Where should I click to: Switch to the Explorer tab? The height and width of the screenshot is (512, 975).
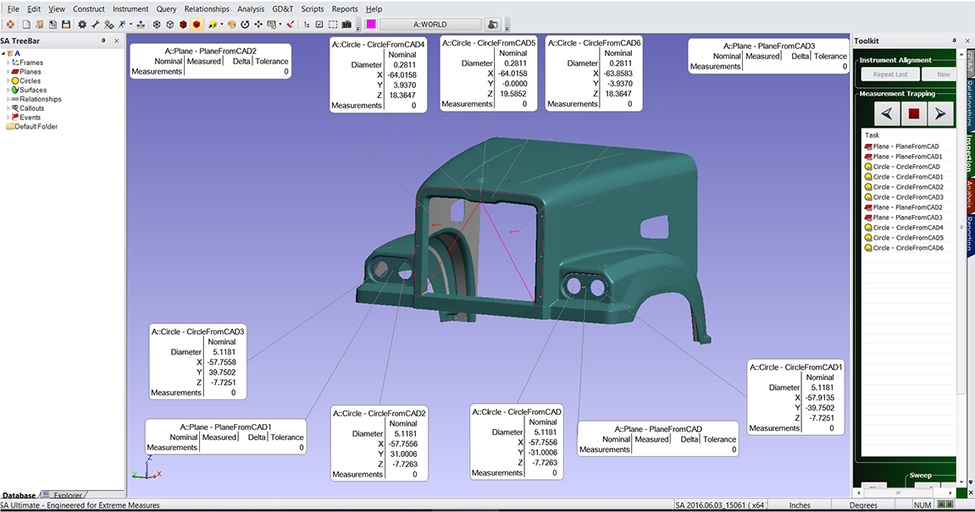68,495
